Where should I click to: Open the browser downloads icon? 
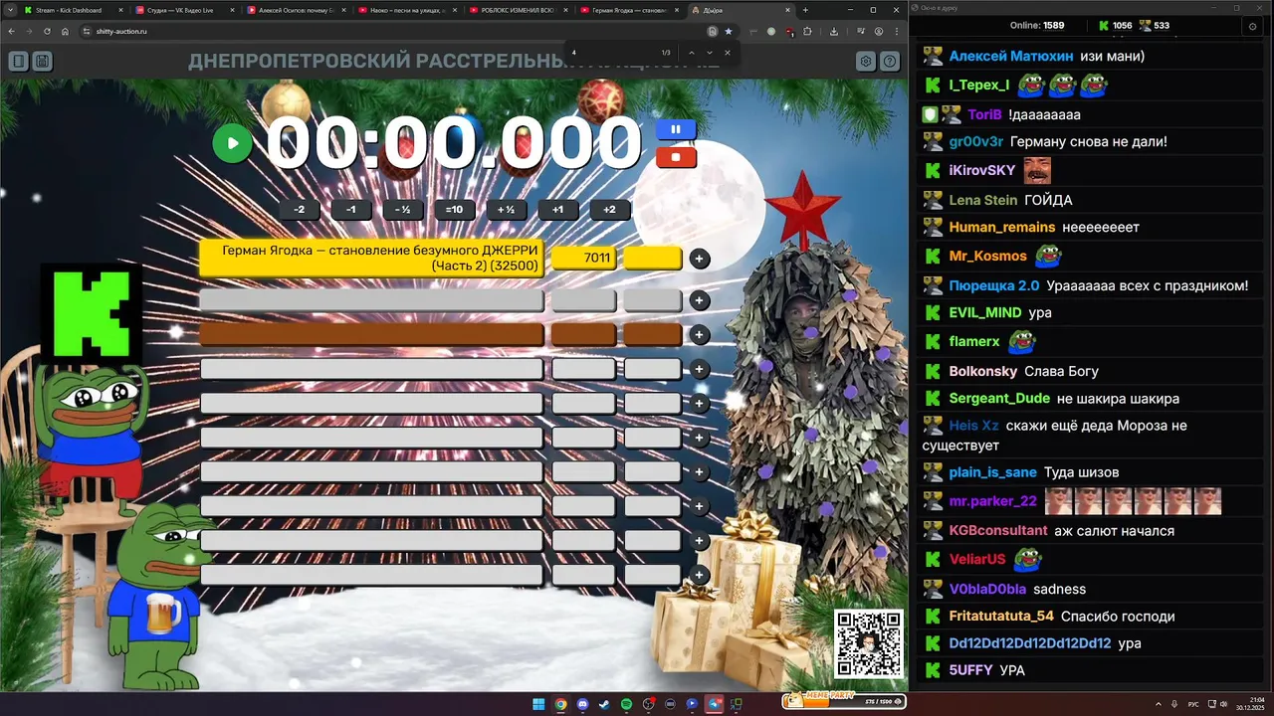click(834, 31)
